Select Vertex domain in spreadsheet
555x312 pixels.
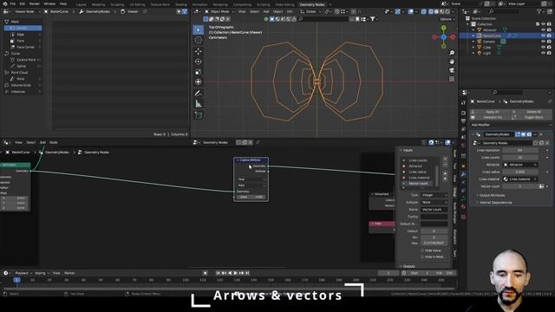pos(23,28)
